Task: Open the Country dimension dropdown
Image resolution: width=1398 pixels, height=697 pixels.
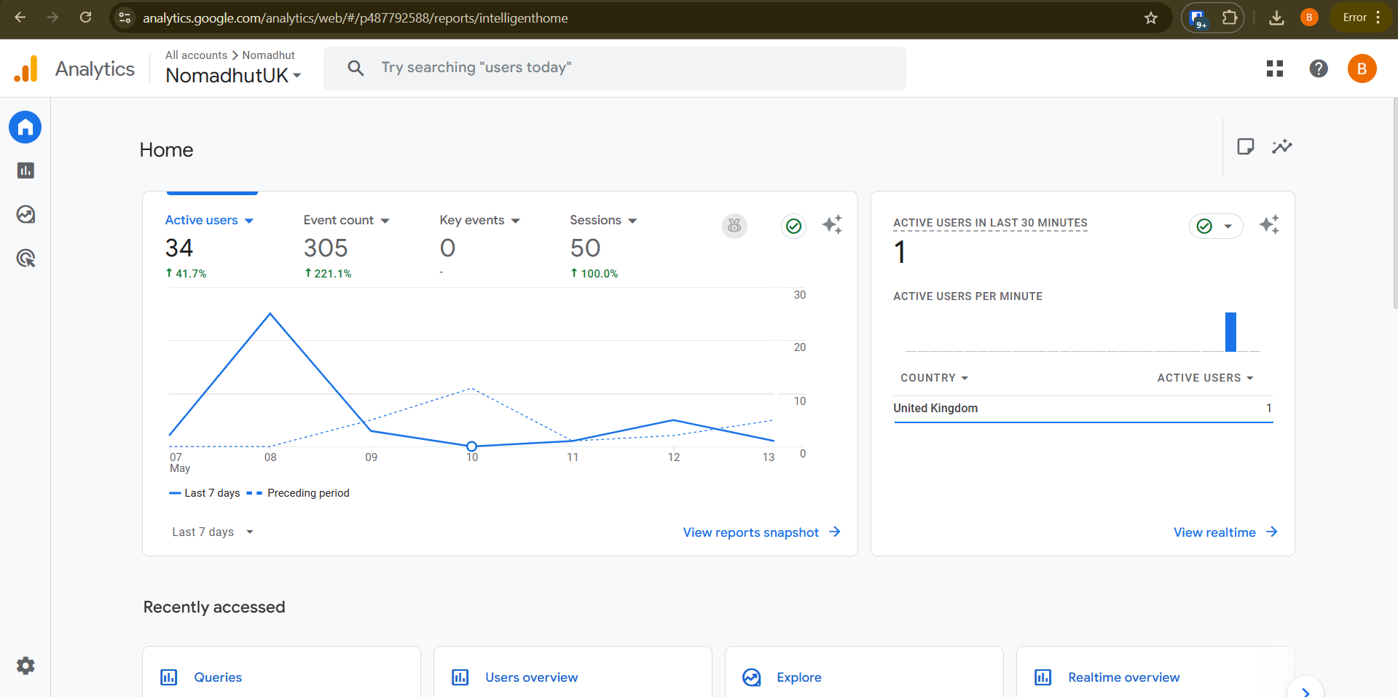Action: [934, 377]
